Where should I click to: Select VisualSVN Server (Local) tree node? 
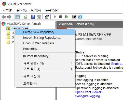click(24, 24)
